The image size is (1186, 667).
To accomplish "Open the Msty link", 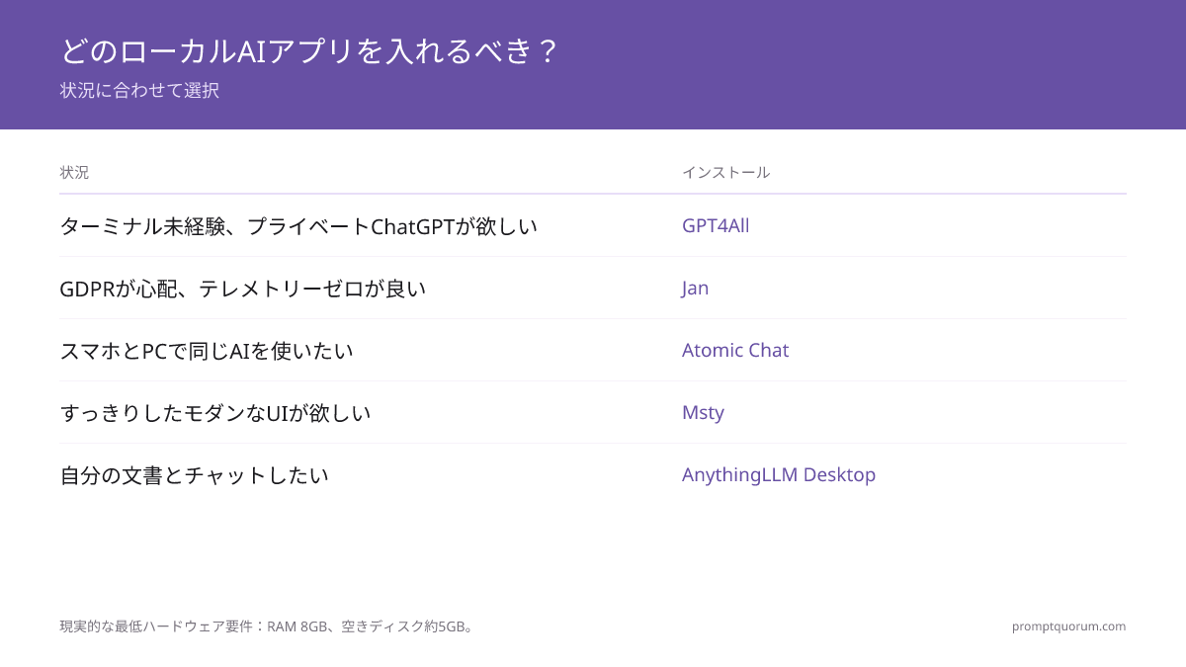I will (703, 412).
